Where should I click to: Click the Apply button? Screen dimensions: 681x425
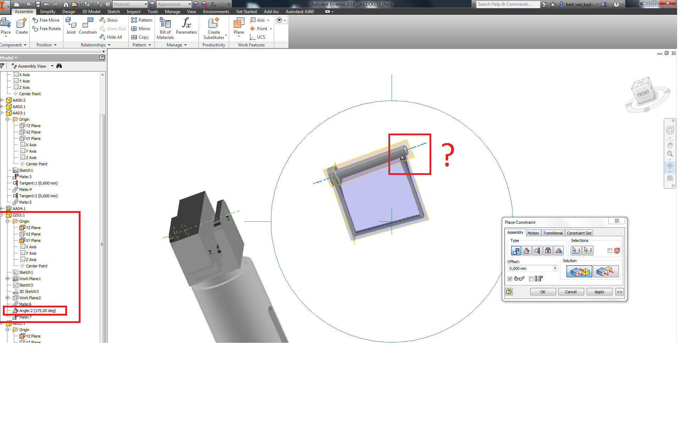(599, 291)
